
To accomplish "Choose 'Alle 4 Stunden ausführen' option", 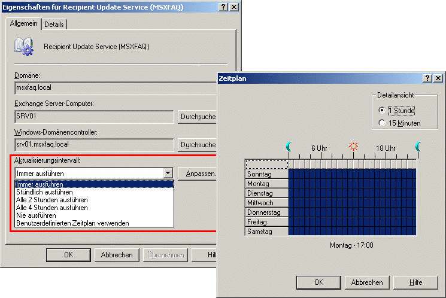I will click(x=94, y=208).
